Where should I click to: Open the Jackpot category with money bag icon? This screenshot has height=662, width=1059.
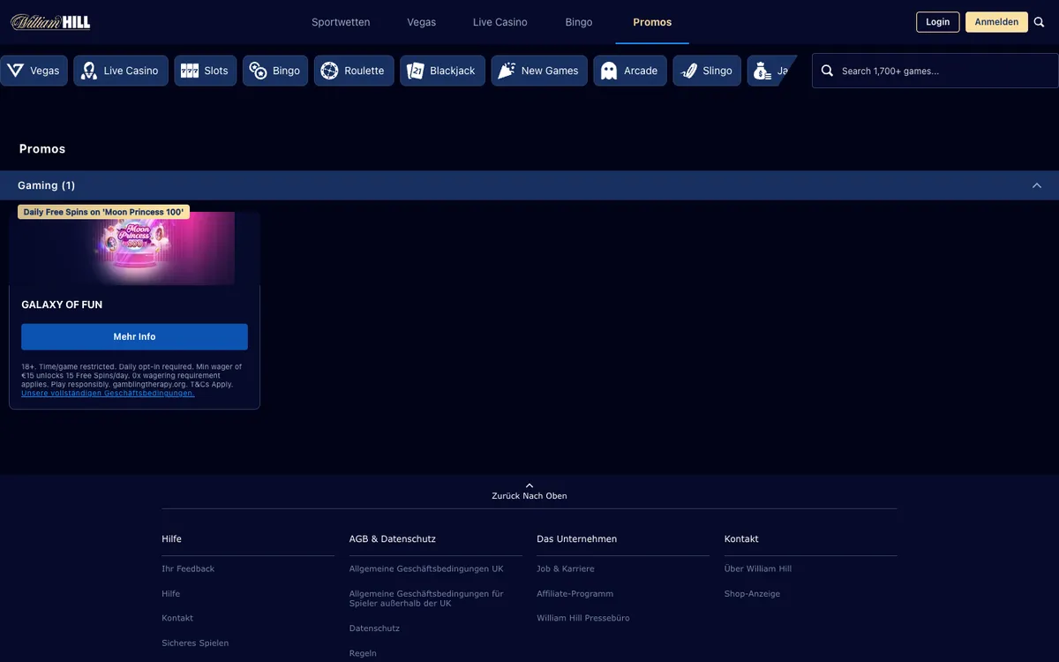tap(771, 71)
